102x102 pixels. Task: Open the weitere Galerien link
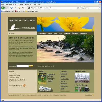coord(65,91)
